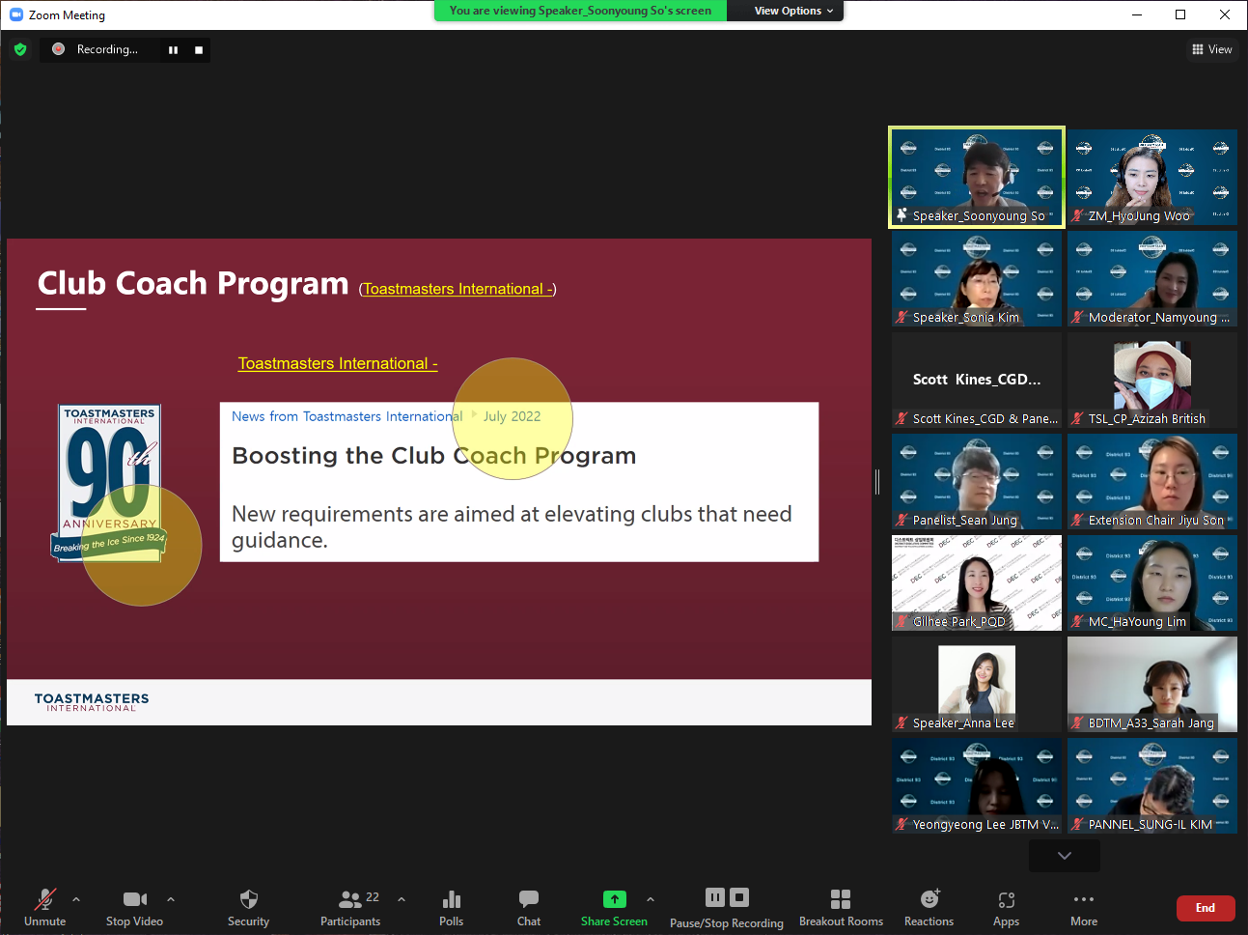1248x935 pixels.
Task: Select ZM_HyoJung Woo video tile
Action: pos(1152,178)
